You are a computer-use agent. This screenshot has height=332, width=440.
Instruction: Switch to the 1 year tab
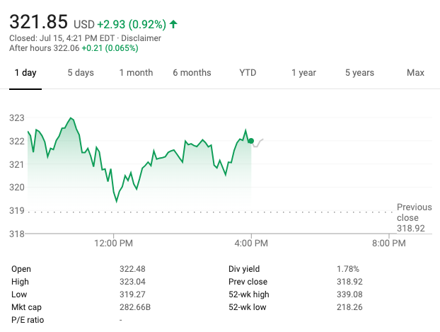click(x=303, y=73)
